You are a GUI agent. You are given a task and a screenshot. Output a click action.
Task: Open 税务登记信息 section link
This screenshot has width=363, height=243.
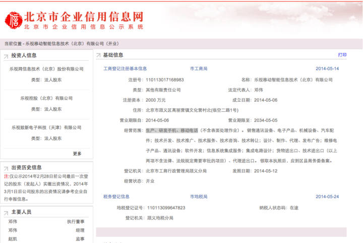(x=117, y=196)
